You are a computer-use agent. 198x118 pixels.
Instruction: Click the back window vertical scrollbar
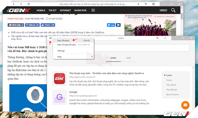[x=182, y=16]
